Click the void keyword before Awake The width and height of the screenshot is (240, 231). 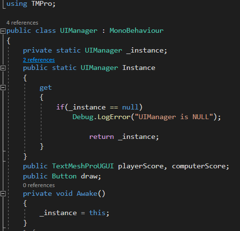tap(64, 193)
